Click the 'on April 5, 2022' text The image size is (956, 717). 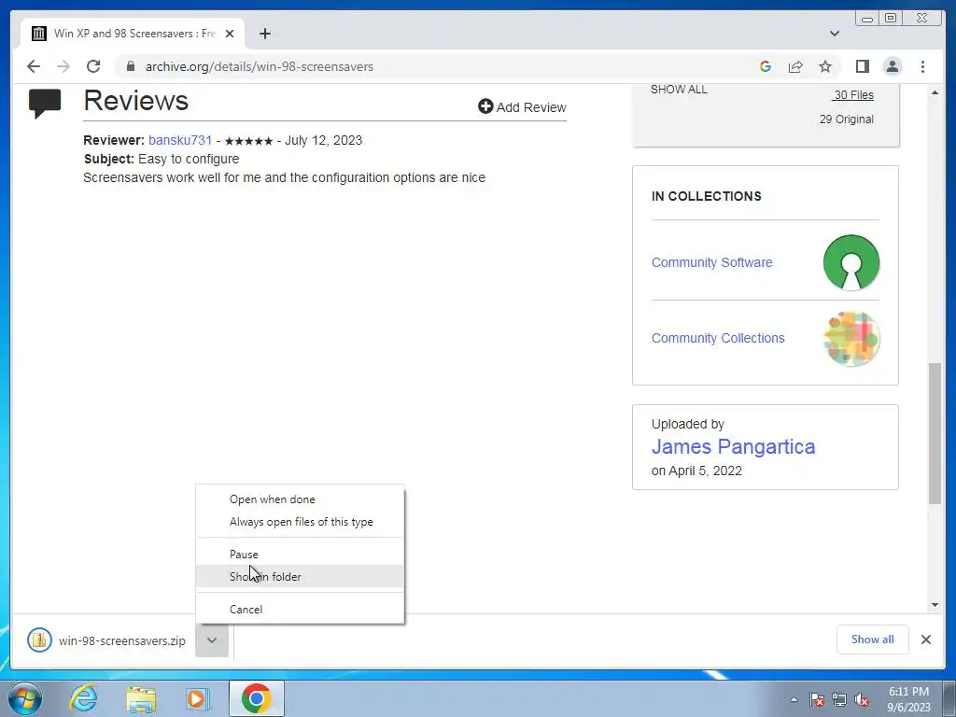696,471
